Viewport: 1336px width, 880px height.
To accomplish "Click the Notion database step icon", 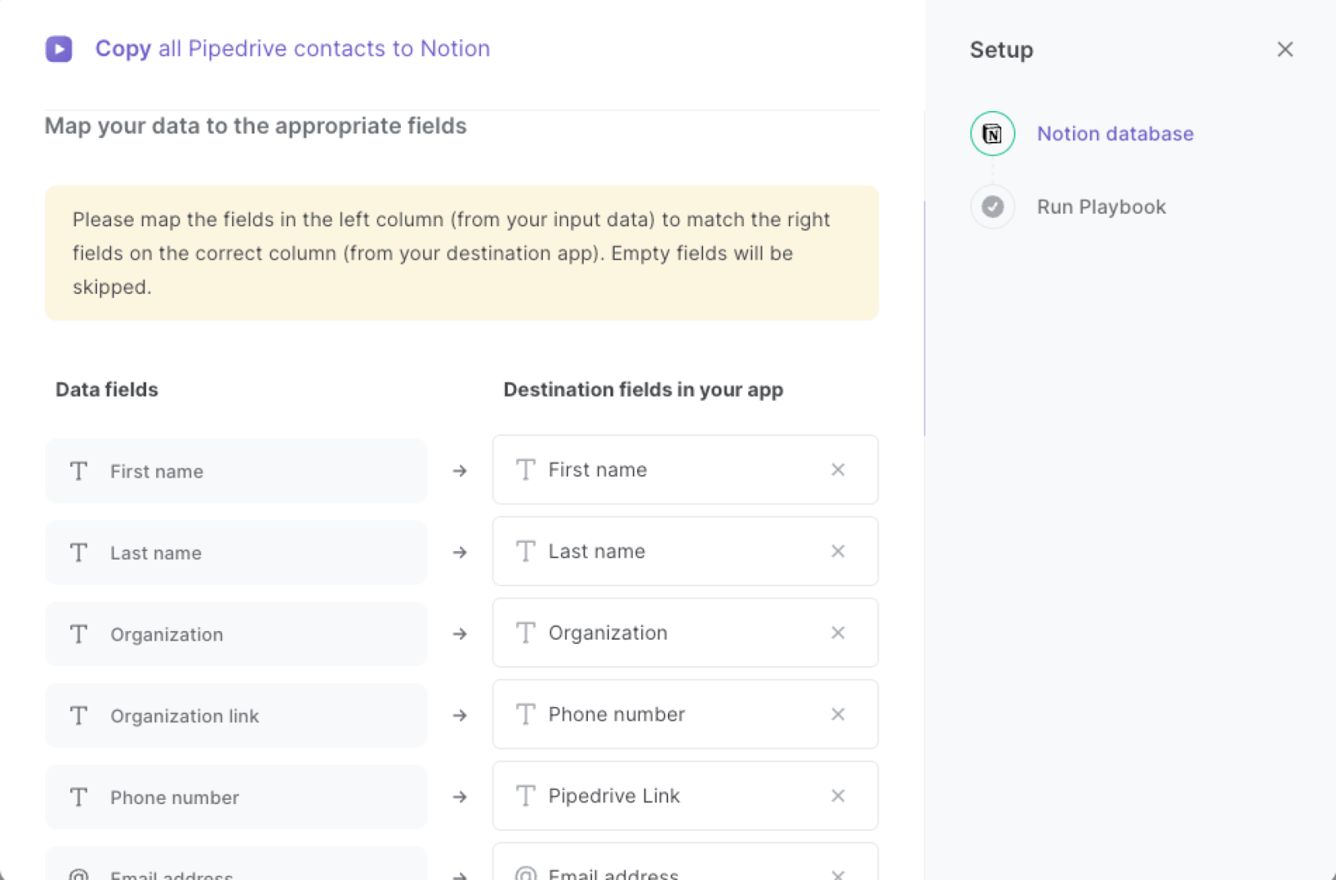I will pyautogui.click(x=992, y=134).
